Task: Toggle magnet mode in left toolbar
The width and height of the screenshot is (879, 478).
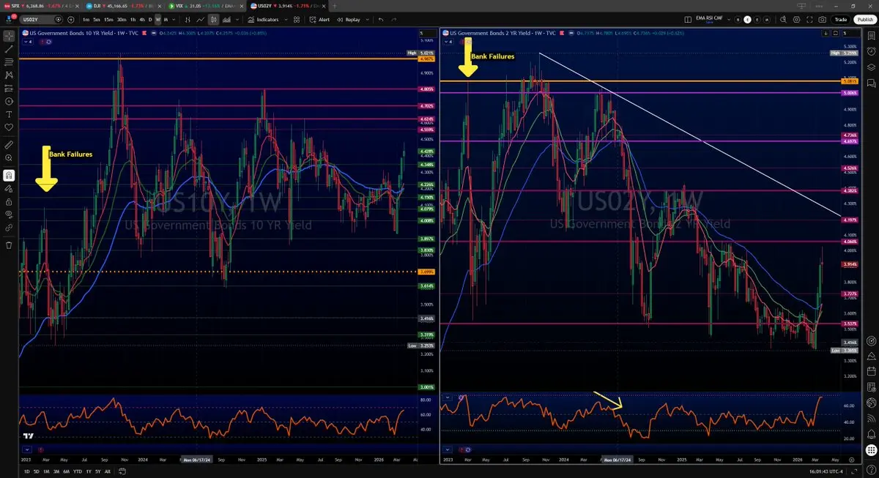Action: [x=9, y=175]
